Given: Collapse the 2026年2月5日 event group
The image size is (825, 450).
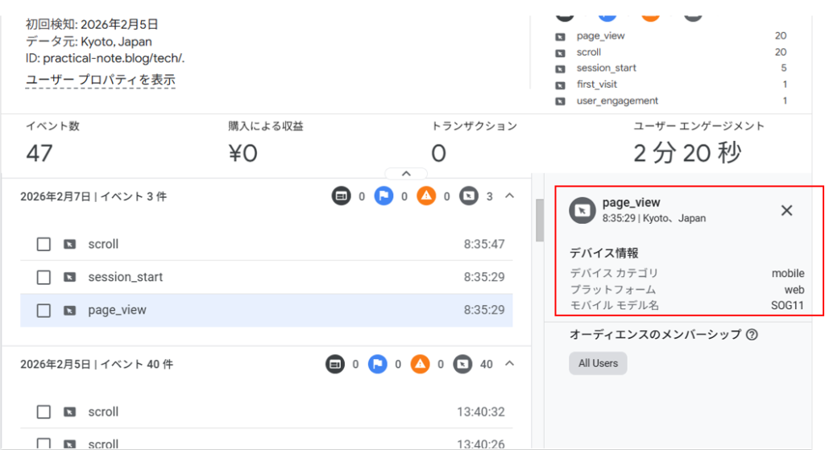Looking at the screenshot, I should tap(509, 365).
